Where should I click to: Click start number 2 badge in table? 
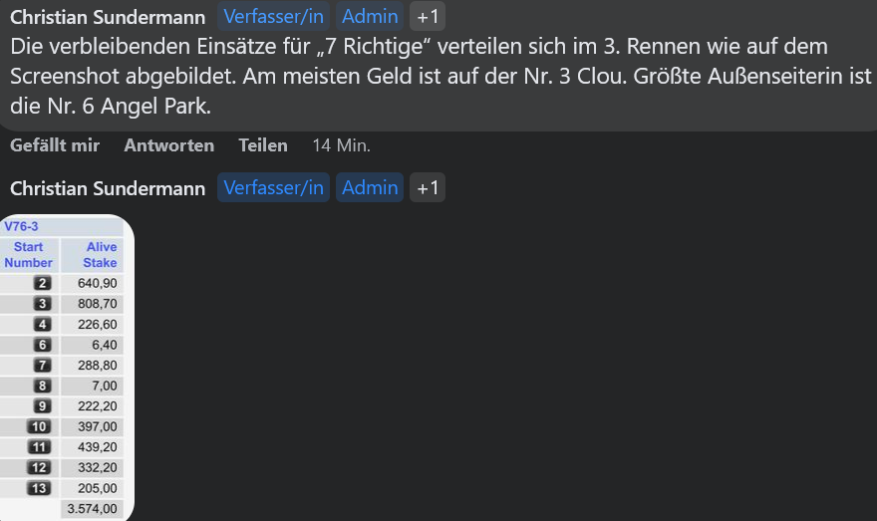click(43, 283)
